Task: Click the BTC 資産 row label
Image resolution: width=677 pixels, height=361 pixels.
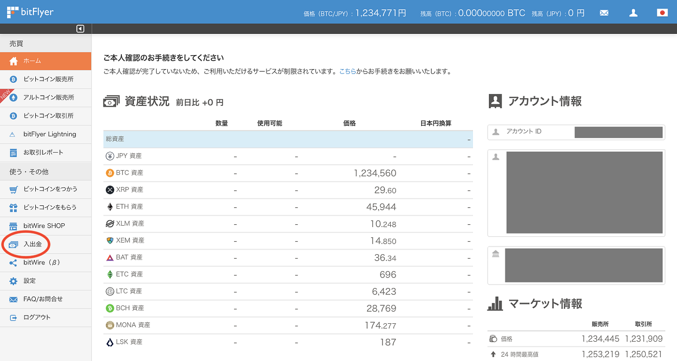Action: click(x=130, y=173)
